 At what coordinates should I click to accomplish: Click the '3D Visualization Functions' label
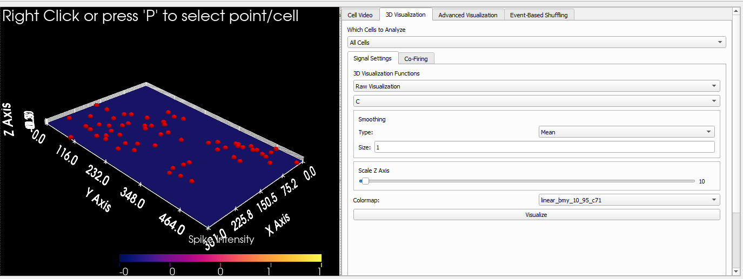pos(386,73)
